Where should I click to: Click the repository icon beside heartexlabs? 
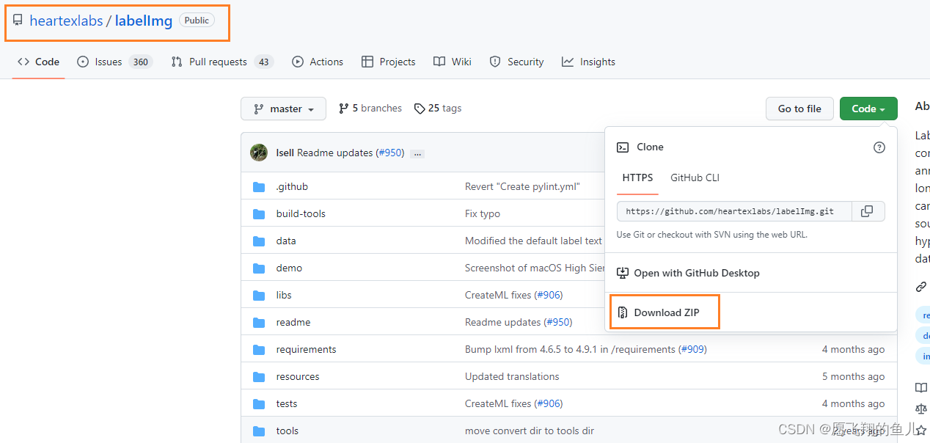[x=18, y=21]
